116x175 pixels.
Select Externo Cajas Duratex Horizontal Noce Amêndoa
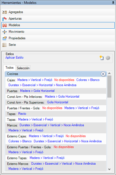[x=68, y=141]
